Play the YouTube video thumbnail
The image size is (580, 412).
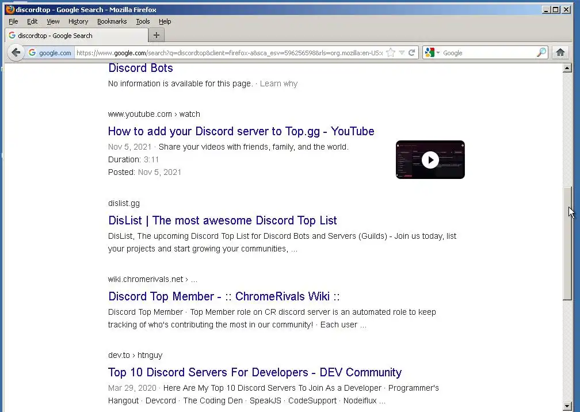(430, 160)
